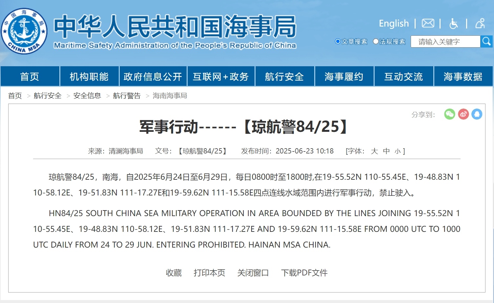Expand the 机构职能 navigation menu

coord(89,76)
